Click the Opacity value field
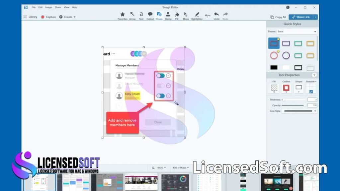Viewport: 340px width, 191px height. click(312, 105)
